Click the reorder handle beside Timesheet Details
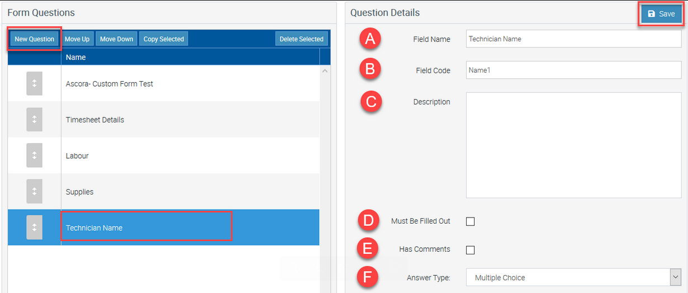The width and height of the screenshot is (688, 293). [34, 119]
